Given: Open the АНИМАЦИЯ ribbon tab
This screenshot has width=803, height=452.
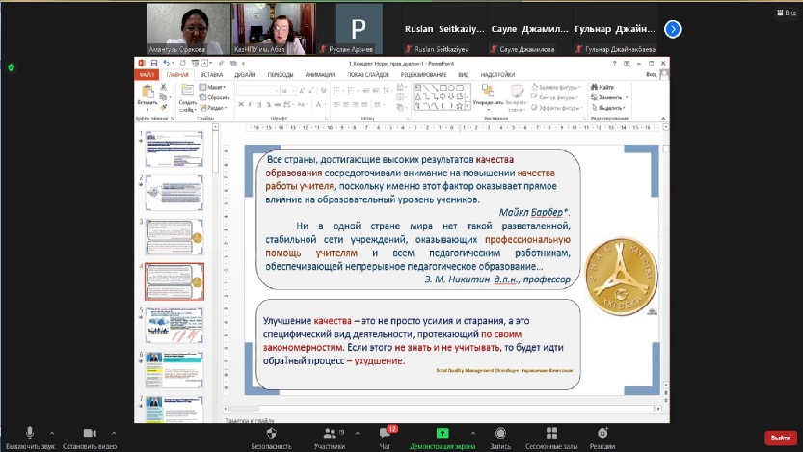Looking at the screenshot, I should pyautogui.click(x=320, y=74).
